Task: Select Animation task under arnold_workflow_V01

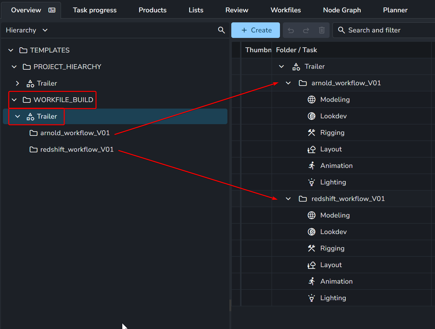Action: tap(336, 166)
